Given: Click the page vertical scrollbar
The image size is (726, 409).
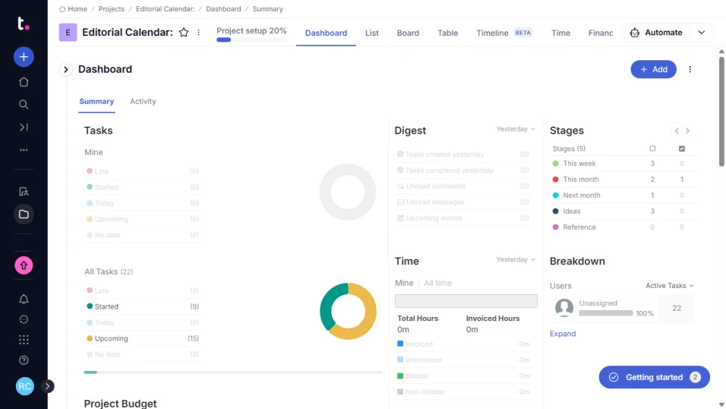Looking at the screenshot, I should (x=721, y=111).
